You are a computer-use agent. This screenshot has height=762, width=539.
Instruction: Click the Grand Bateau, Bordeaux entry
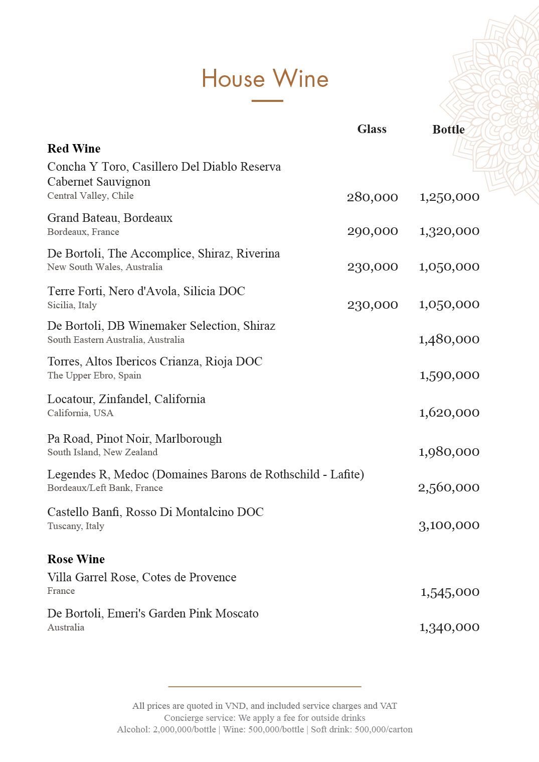tap(110, 218)
